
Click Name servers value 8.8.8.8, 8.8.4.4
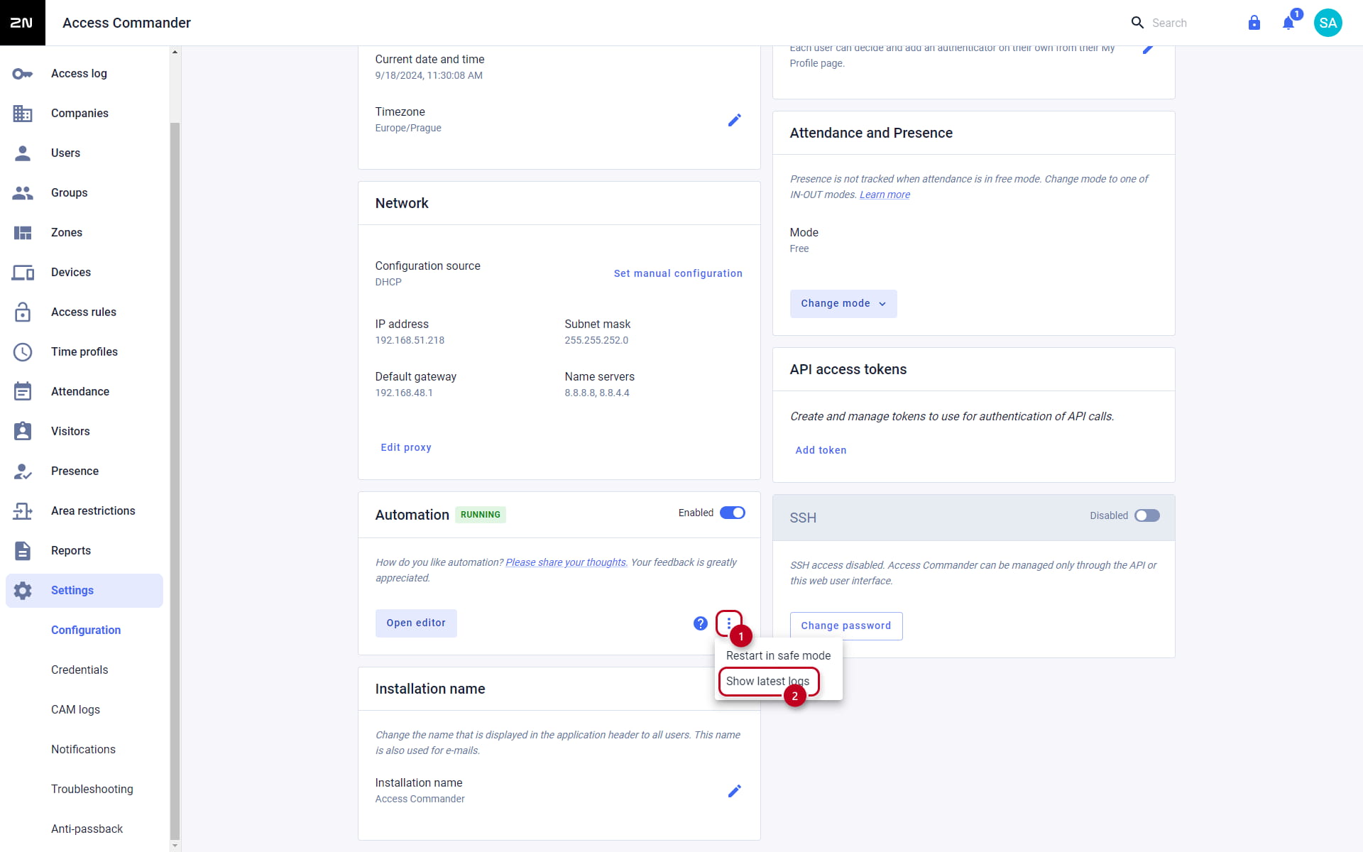pyautogui.click(x=597, y=393)
